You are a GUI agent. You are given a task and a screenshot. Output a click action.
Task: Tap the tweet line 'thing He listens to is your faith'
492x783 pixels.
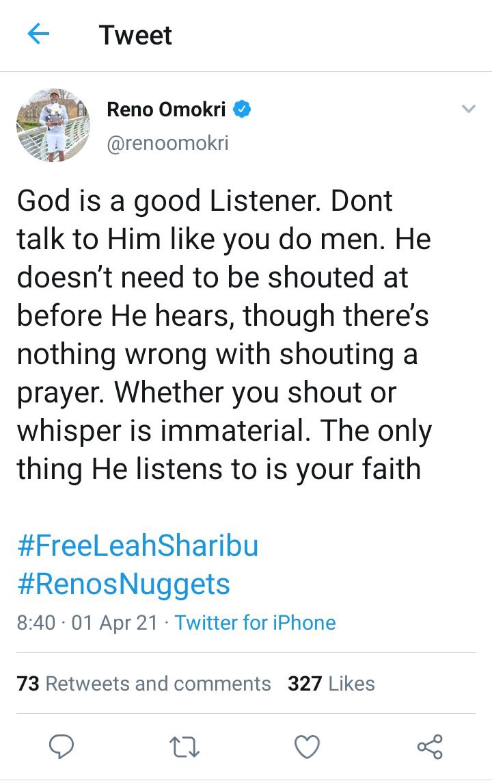tap(219, 470)
